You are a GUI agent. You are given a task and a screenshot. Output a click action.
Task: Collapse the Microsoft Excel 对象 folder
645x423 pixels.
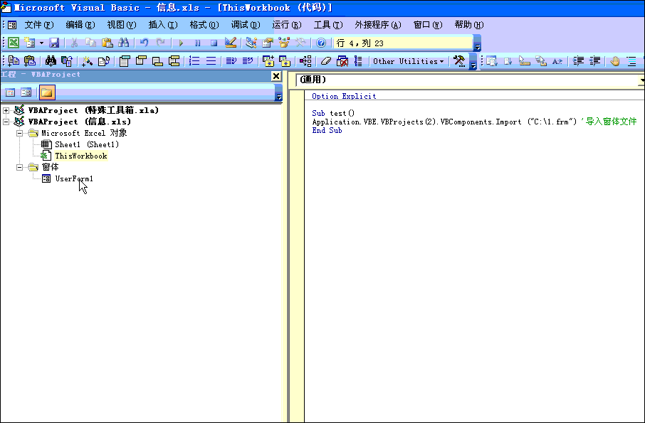click(19, 133)
